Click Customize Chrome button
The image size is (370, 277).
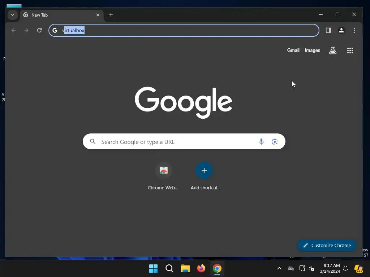(x=327, y=245)
